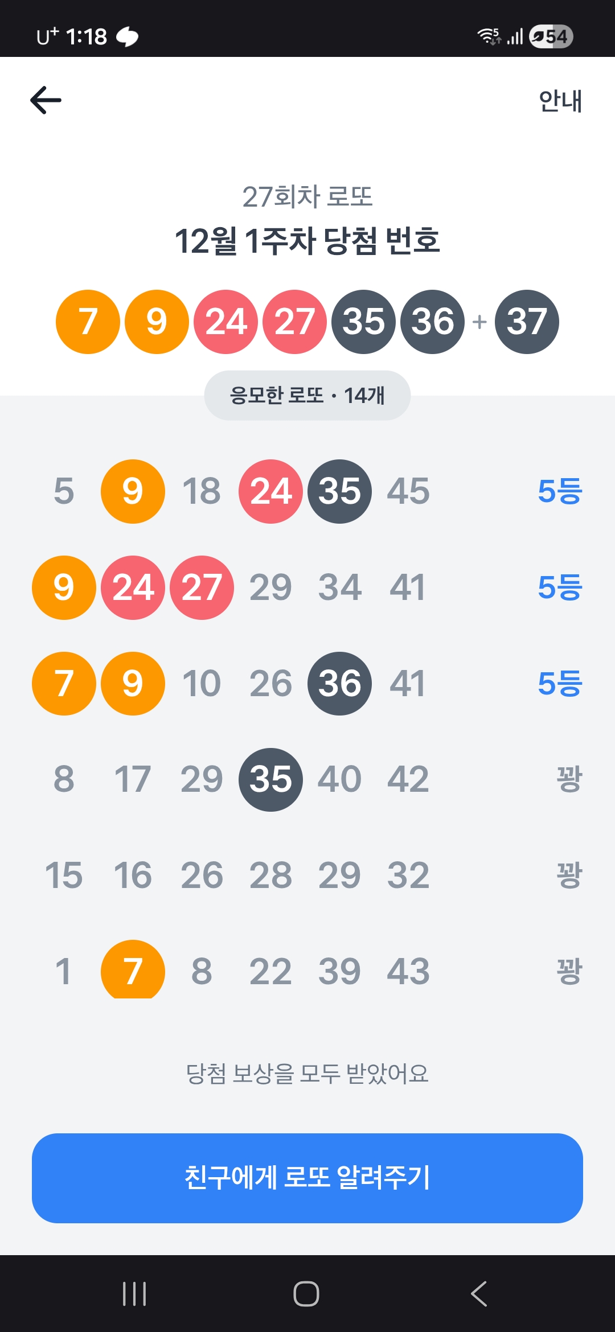Tap the bonus number ball 37
Image resolution: width=615 pixels, height=1332 pixels.
(x=527, y=322)
